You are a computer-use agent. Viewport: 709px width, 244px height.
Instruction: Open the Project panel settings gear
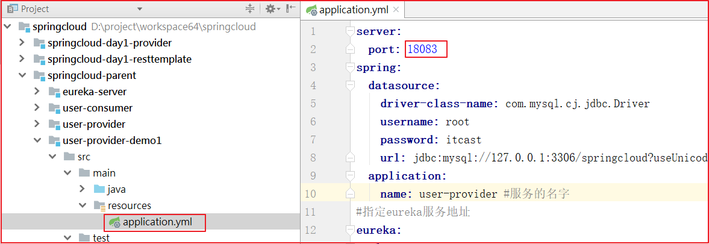coord(270,9)
